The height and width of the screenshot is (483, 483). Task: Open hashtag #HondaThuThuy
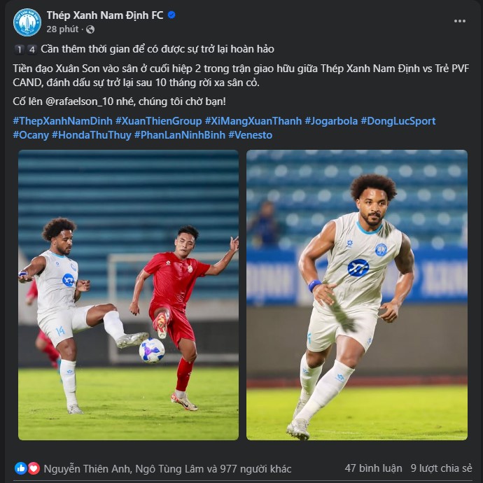(x=92, y=135)
